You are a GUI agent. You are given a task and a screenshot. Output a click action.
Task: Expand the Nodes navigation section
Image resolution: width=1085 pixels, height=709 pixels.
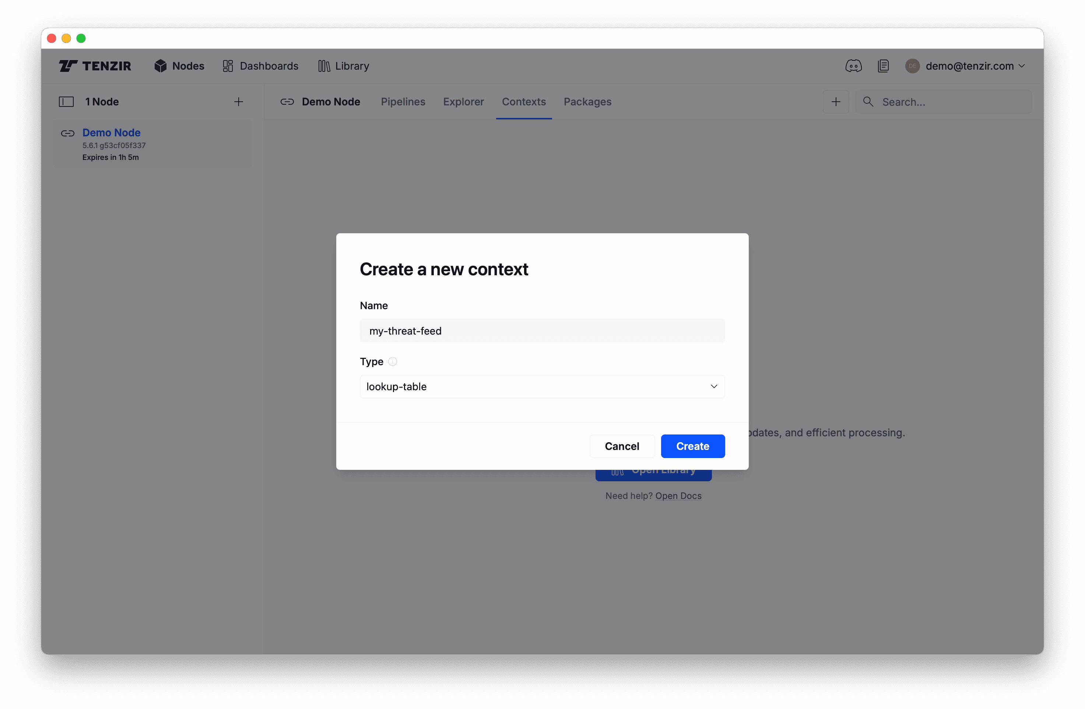pos(179,66)
